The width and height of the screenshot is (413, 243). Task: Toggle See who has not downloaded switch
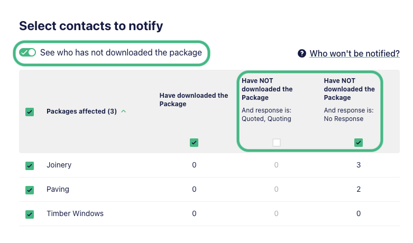coord(27,52)
